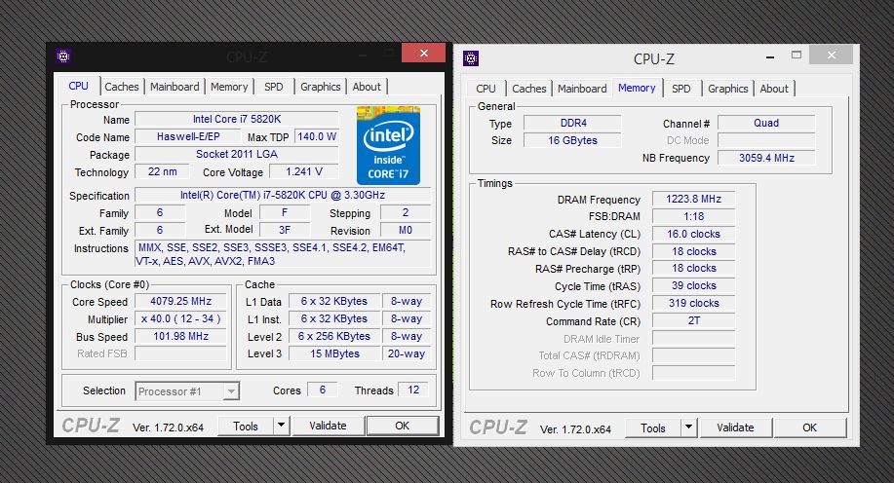The width and height of the screenshot is (894, 483).
Task: Click DRAM Frequency value 1223.8 MHz
Action: [693, 199]
